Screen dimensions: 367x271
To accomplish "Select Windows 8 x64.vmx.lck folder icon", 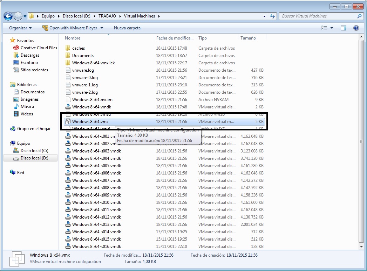I will point(68,63).
